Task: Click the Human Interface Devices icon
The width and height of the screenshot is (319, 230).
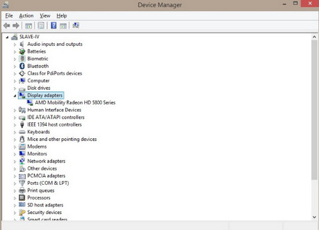Action: (x=22, y=110)
